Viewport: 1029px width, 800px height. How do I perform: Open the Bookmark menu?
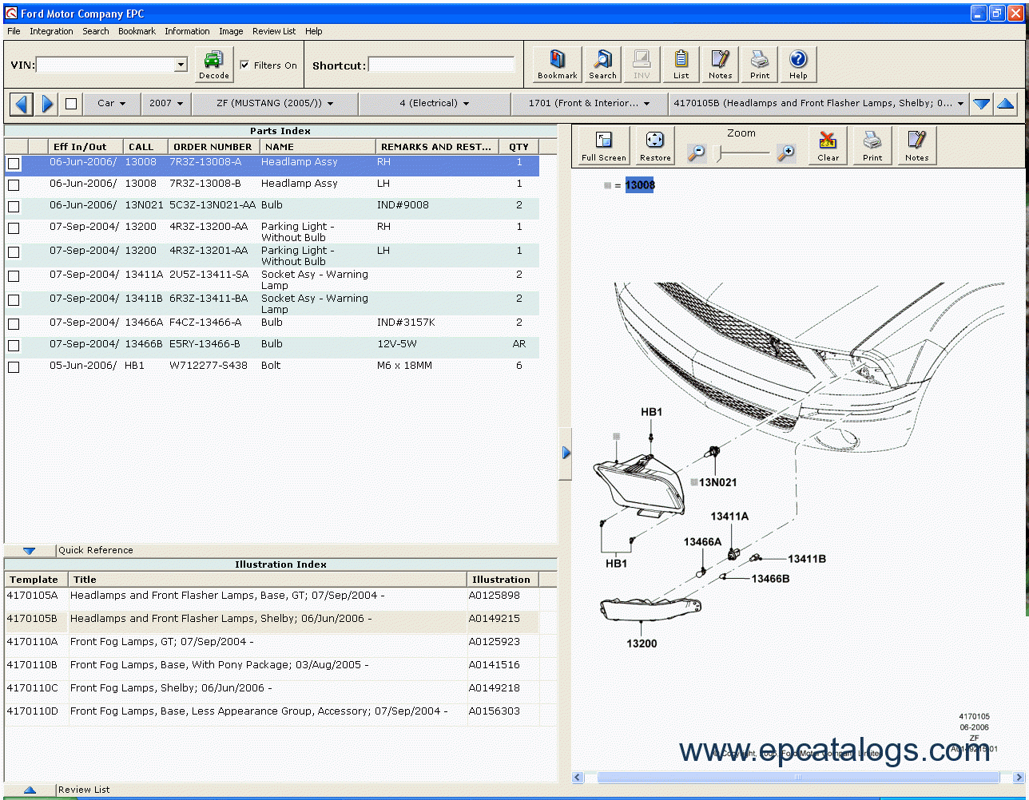point(137,31)
